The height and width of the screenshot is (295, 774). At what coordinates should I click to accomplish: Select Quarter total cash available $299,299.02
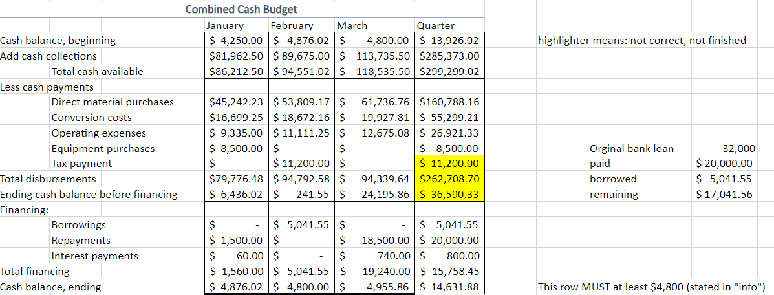coord(451,71)
